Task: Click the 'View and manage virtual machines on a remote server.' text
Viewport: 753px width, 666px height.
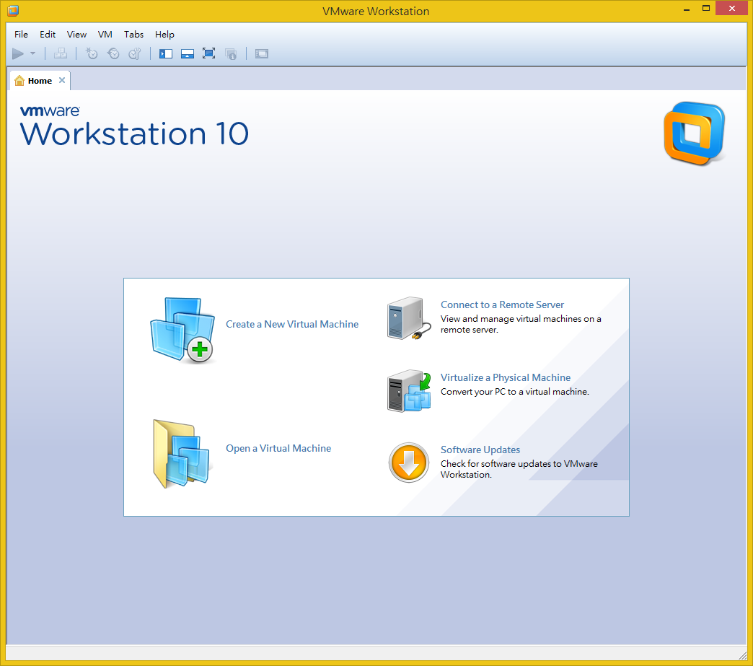Action: pos(521,325)
